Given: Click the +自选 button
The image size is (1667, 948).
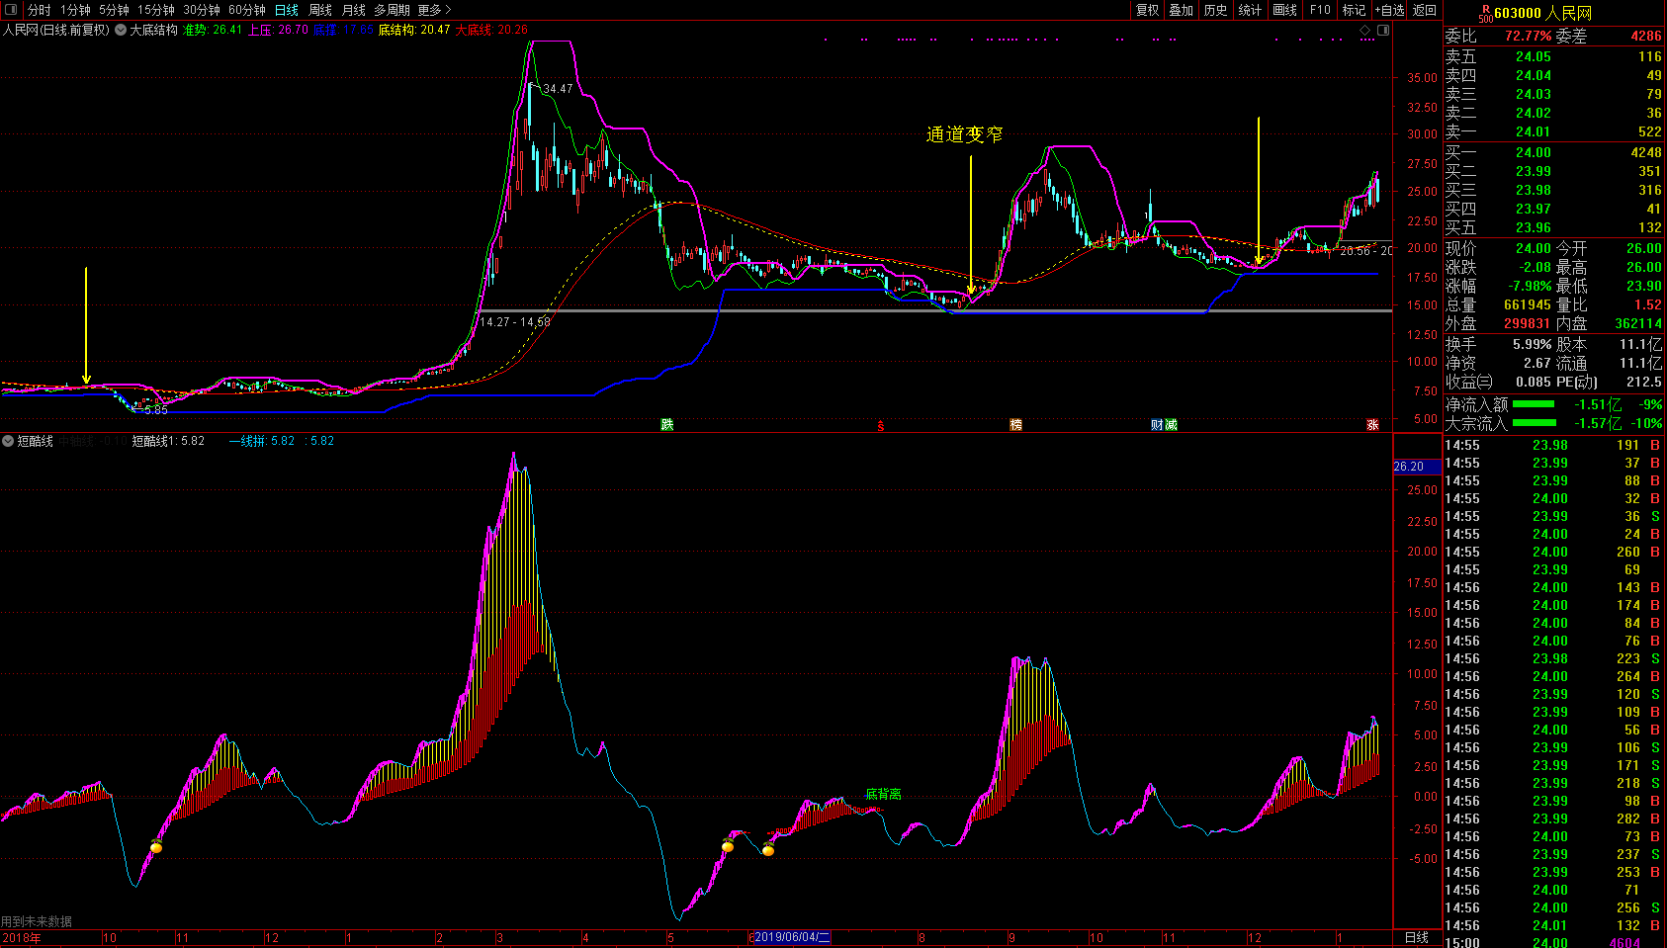Looking at the screenshot, I should coord(1389,10).
